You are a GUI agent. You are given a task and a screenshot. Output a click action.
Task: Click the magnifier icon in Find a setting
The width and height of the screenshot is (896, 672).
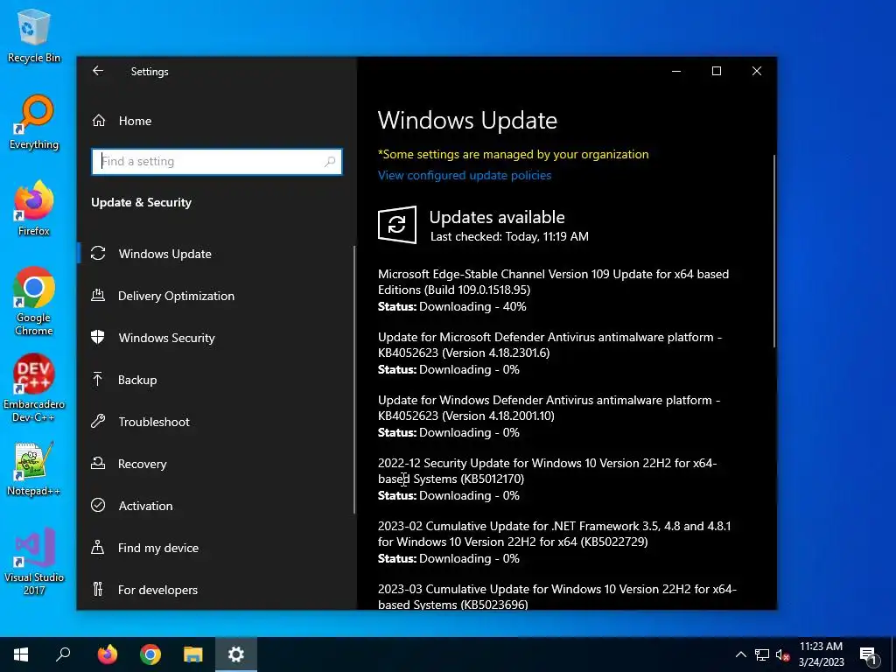[x=330, y=162]
